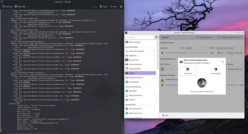Expand Display & Monitor chevron
The height and width of the screenshot is (134, 248).
(154, 78)
